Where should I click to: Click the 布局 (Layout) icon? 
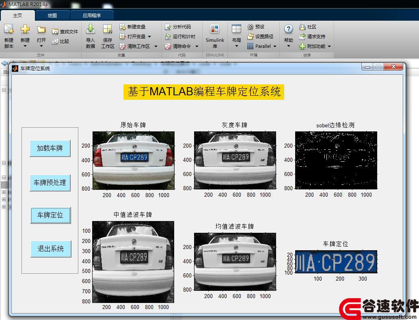(x=236, y=29)
